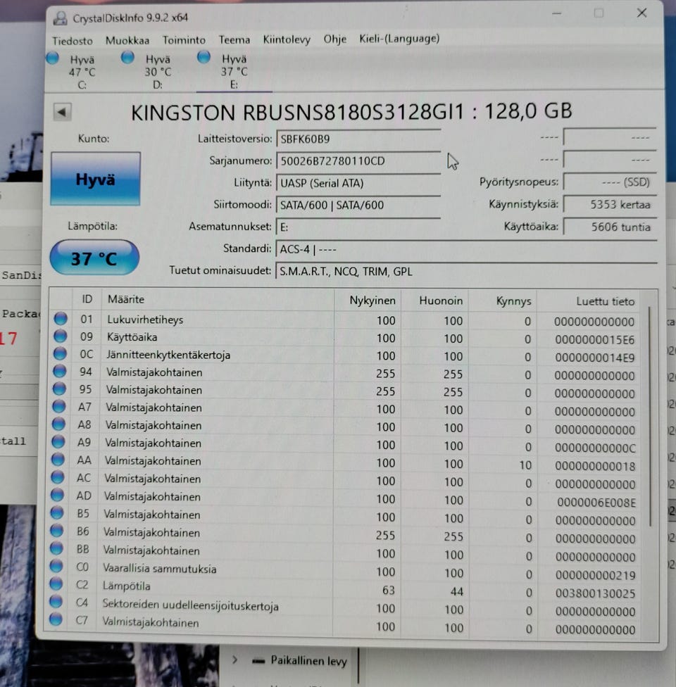Click status icon of Sektoreiden uudelleensijoituskertoja row
Image resolution: width=676 pixels, height=687 pixels.
pyautogui.click(x=56, y=602)
